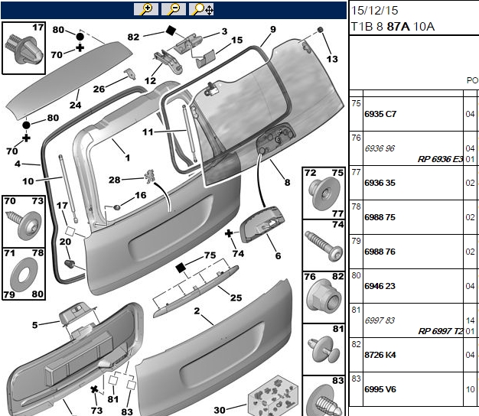Click the flange nut thumbnail 72/75

tap(324, 193)
